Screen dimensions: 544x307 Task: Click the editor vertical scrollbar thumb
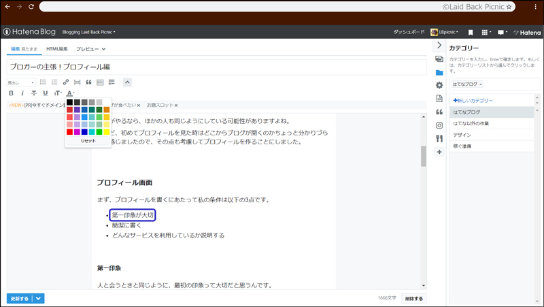point(423,157)
